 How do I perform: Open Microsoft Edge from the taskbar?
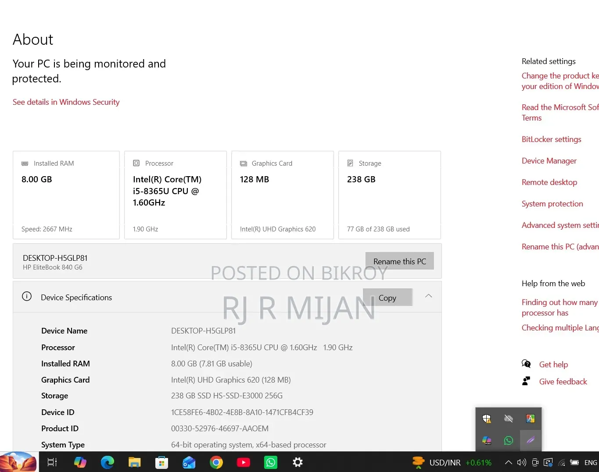click(108, 462)
